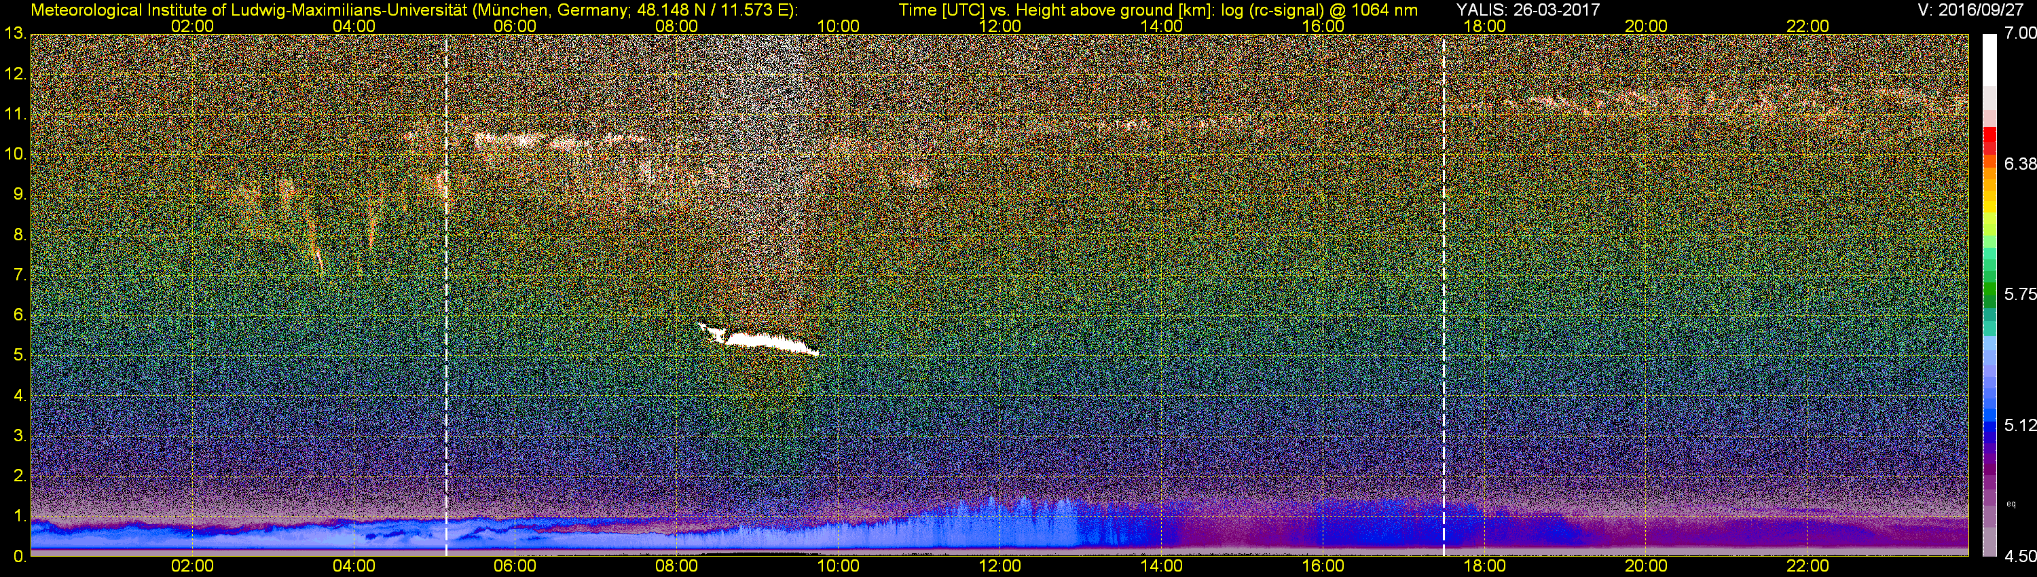
Task: Click the 2 km height axis label
Action: (x=19, y=476)
